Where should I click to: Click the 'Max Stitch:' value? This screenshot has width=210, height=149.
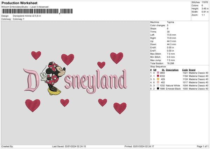[171, 54]
